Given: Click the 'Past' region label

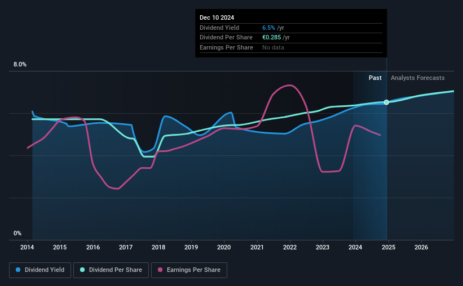Looking at the screenshot, I should tap(375, 78).
